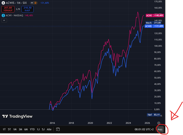Choose the 3M time range
The image size is (183, 135).
(21, 129)
